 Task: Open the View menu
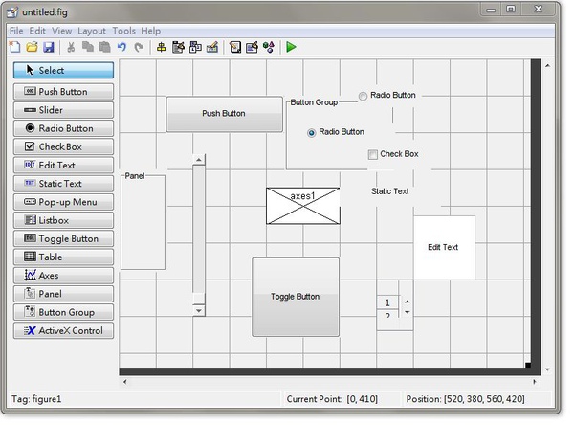point(62,31)
